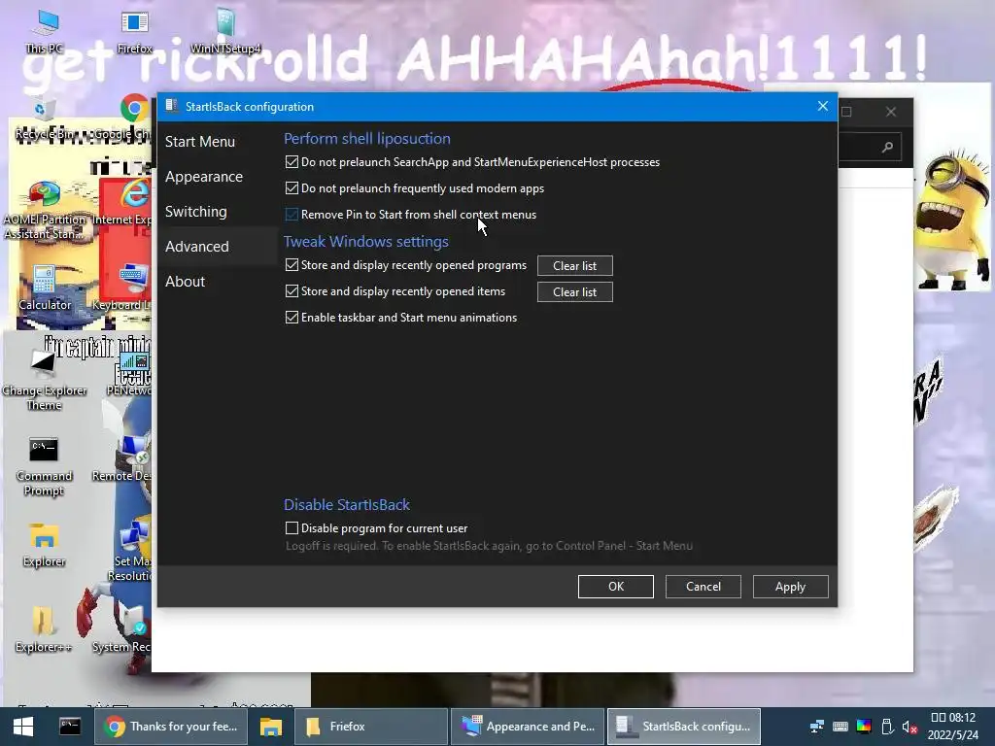Click the Cancel button
This screenshot has height=746, width=995.
point(703,587)
